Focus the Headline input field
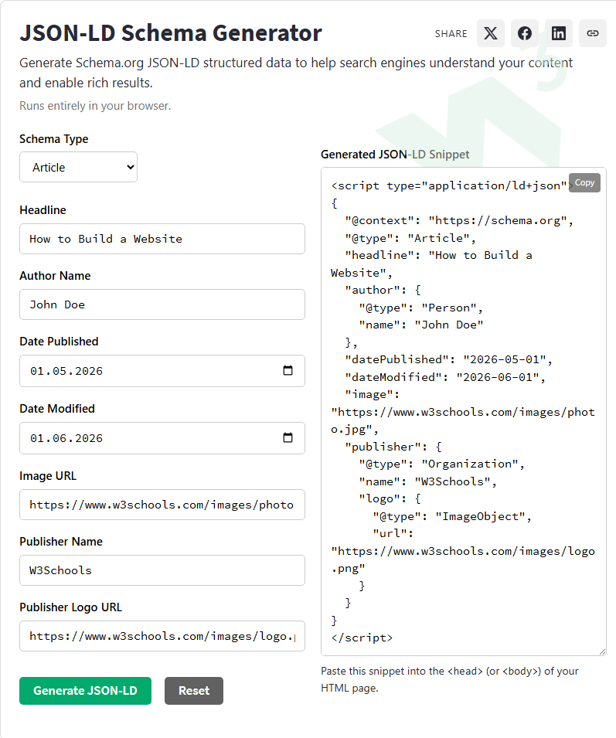Image resolution: width=616 pixels, height=738 pixels. 162,239
